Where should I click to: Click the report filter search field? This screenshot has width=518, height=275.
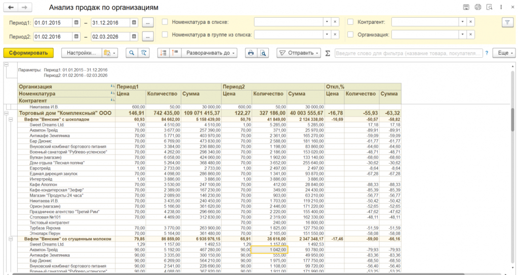click(408, 53)
